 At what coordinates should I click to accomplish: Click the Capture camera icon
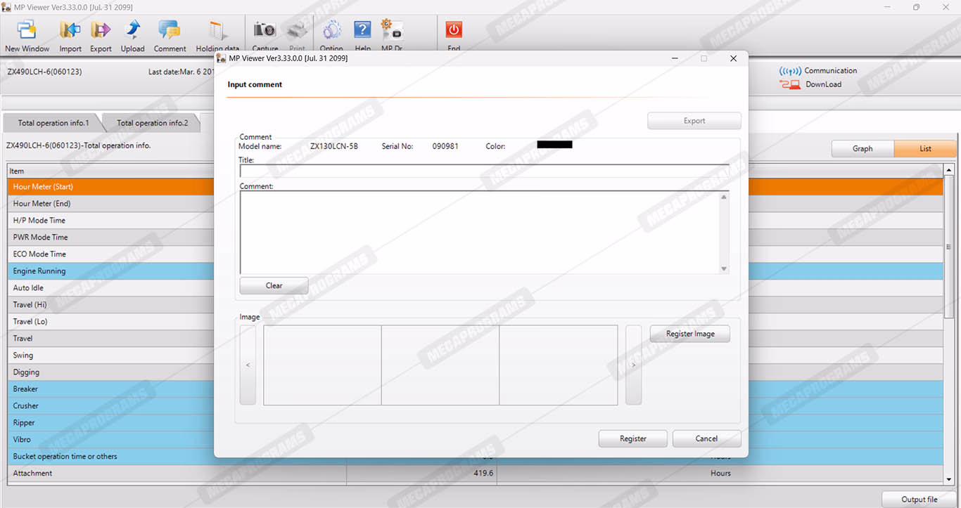265,31
